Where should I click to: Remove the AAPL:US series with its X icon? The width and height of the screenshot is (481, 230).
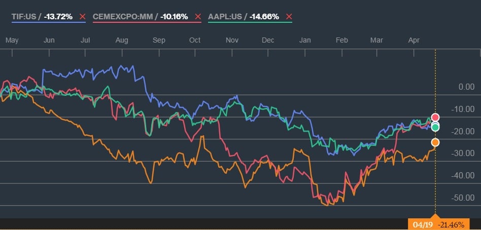289,17
